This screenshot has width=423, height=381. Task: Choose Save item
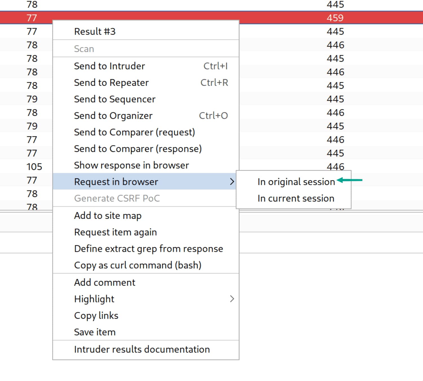tap(95, 332)
